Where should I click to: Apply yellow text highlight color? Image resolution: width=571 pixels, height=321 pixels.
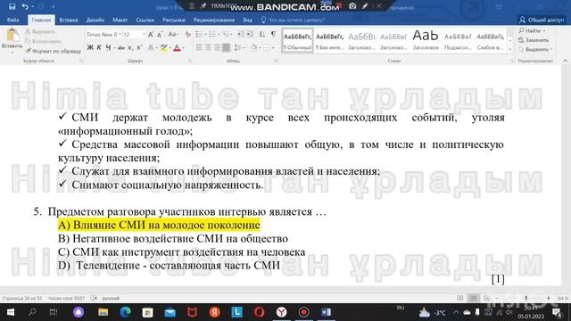[164, 47]
